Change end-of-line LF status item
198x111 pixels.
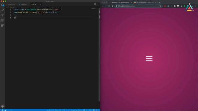[x=69, y=110]
